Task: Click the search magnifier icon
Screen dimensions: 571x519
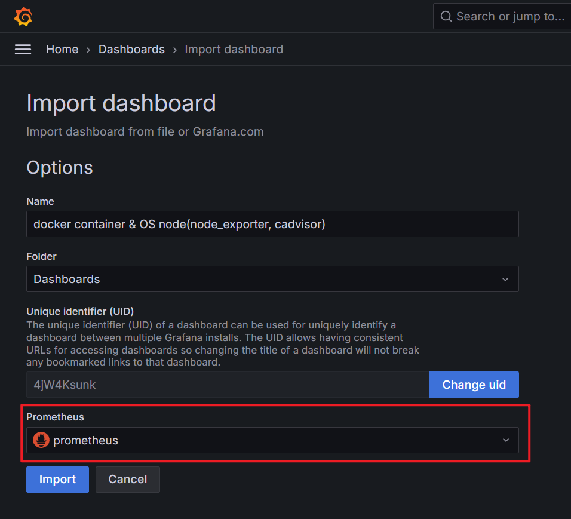Action: (x=446, y=16)
